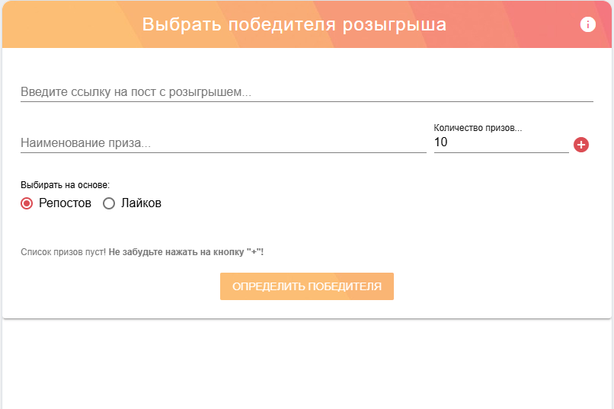614x409 pixels.
Task: Click the header title Выбрать победителя розыгрыша
Action: coord(294,24)
